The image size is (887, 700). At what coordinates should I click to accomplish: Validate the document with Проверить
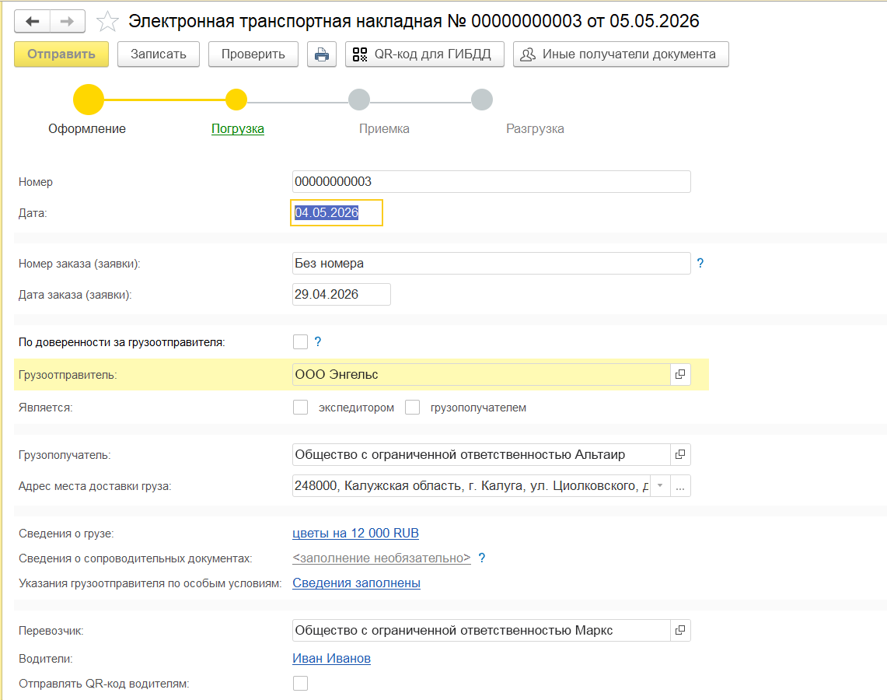(x=253, y=54)
